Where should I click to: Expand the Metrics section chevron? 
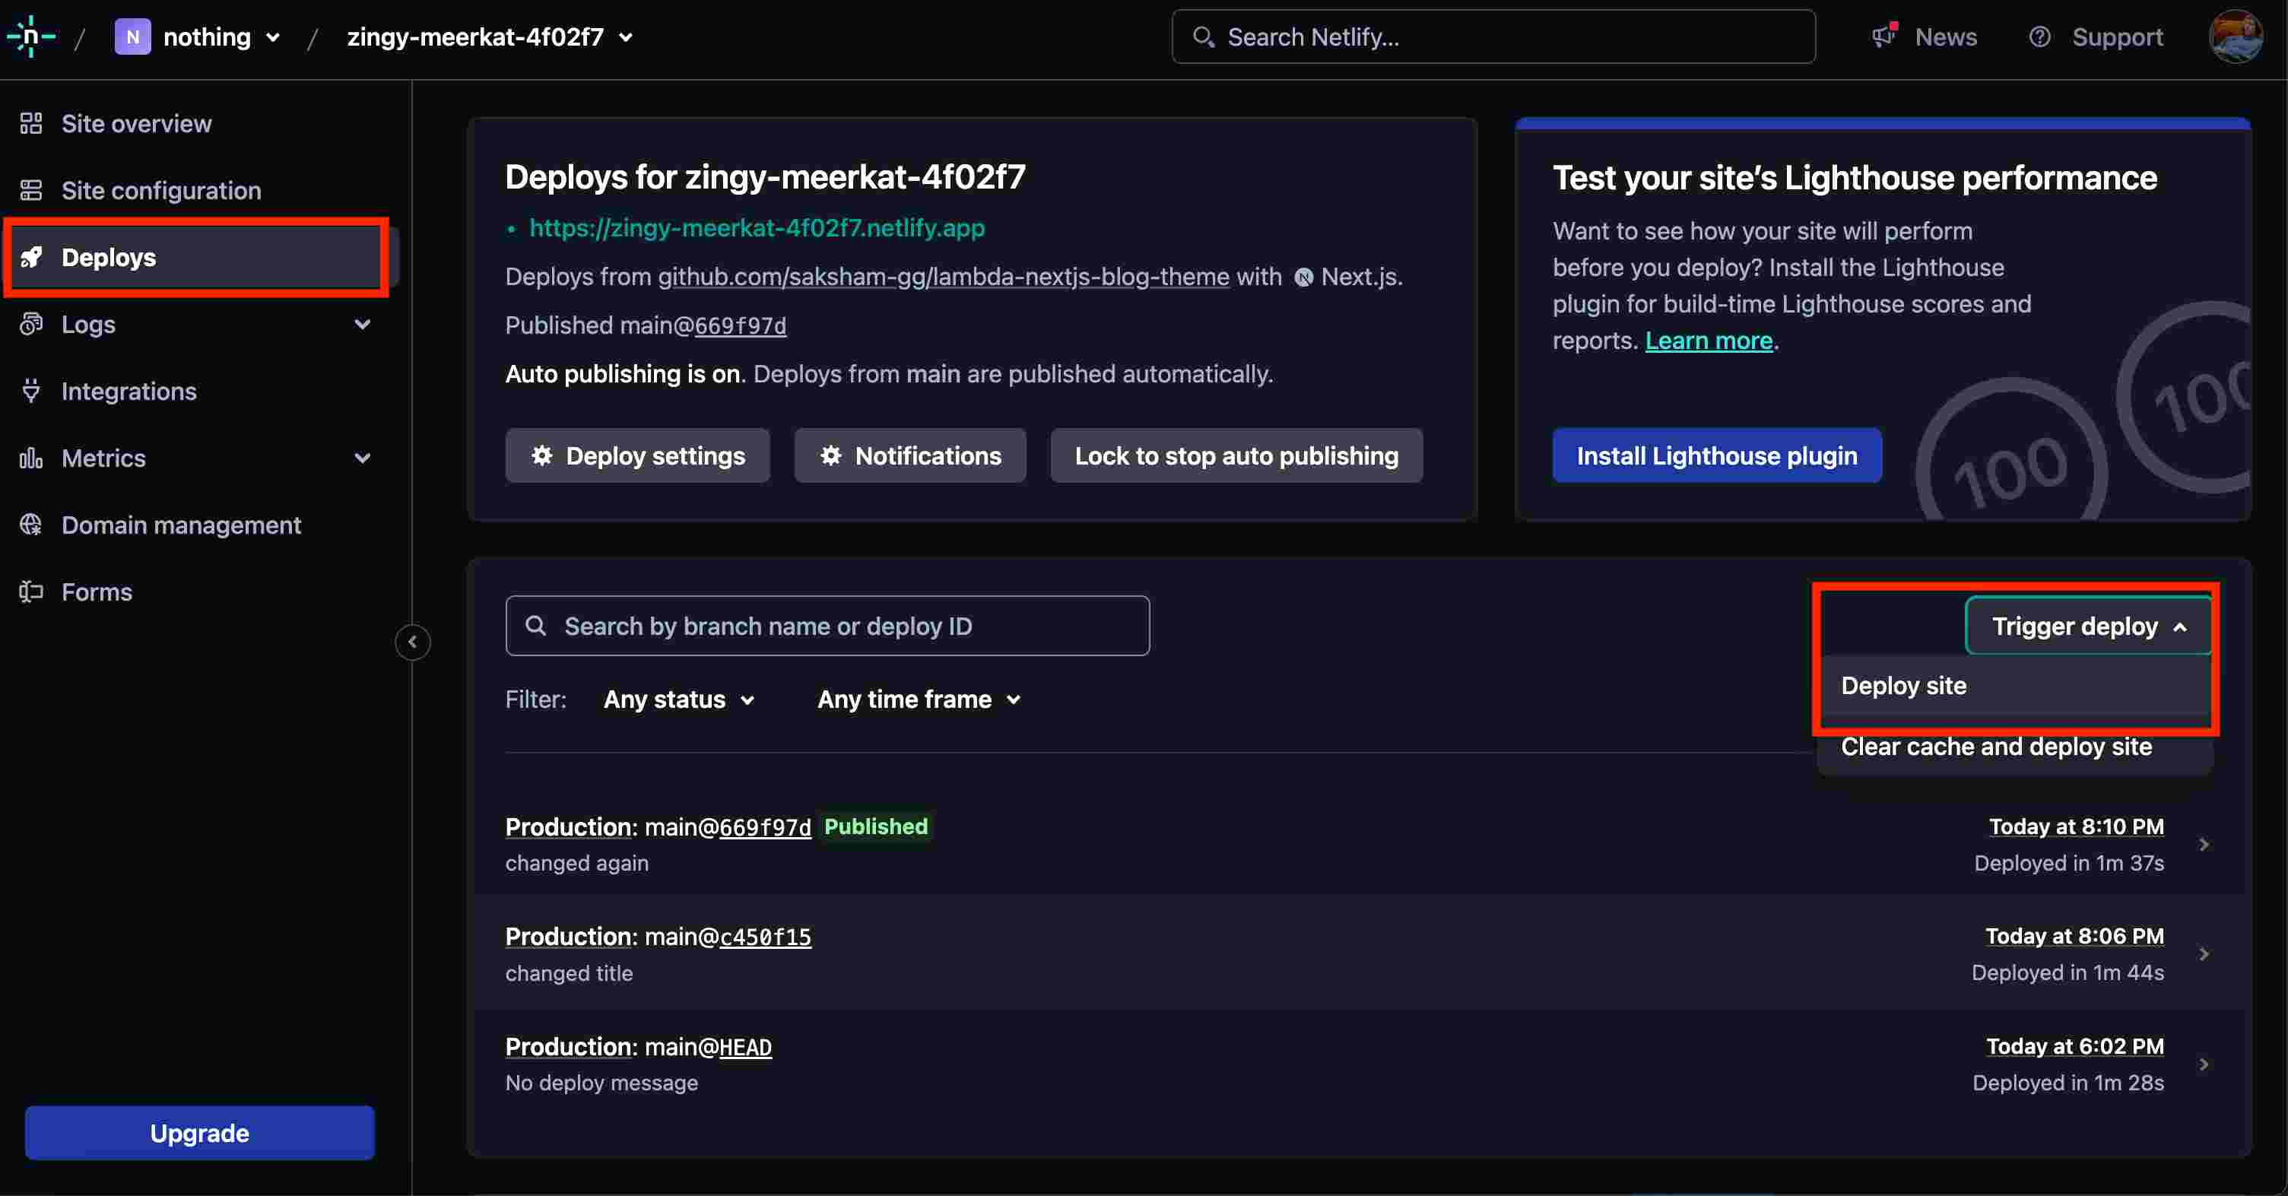coord(363,458)
